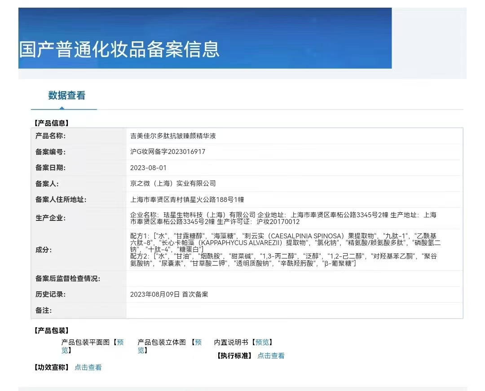Image resolution: width=485 pixels, height=391 pixels.
Task: Click the 国产普通化妆品备案信息 banner title
Action: [119, 49]
